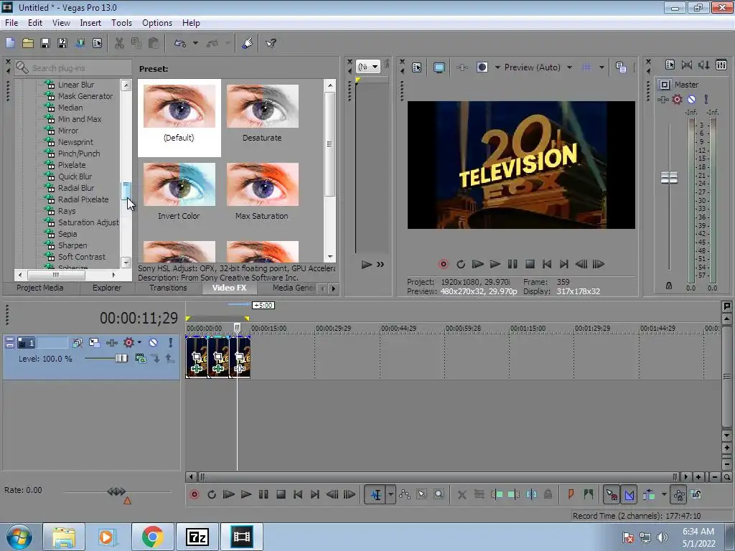Toggle Automatic Crossfades button
This screenshot has height=551, width=735.
pos(629,494)
